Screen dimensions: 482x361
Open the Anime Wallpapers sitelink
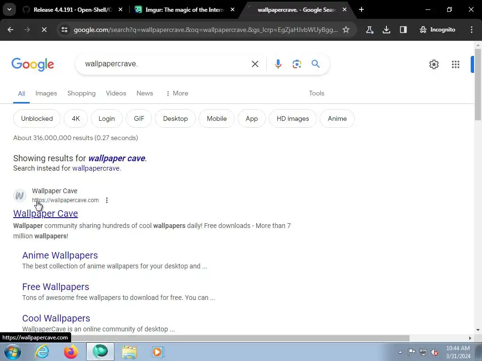point(60,255)
